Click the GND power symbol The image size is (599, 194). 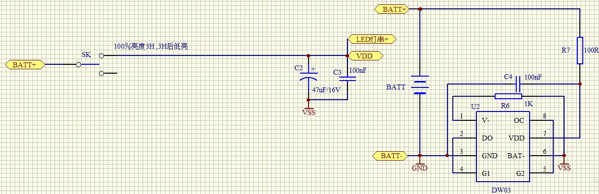coord(420,165)
